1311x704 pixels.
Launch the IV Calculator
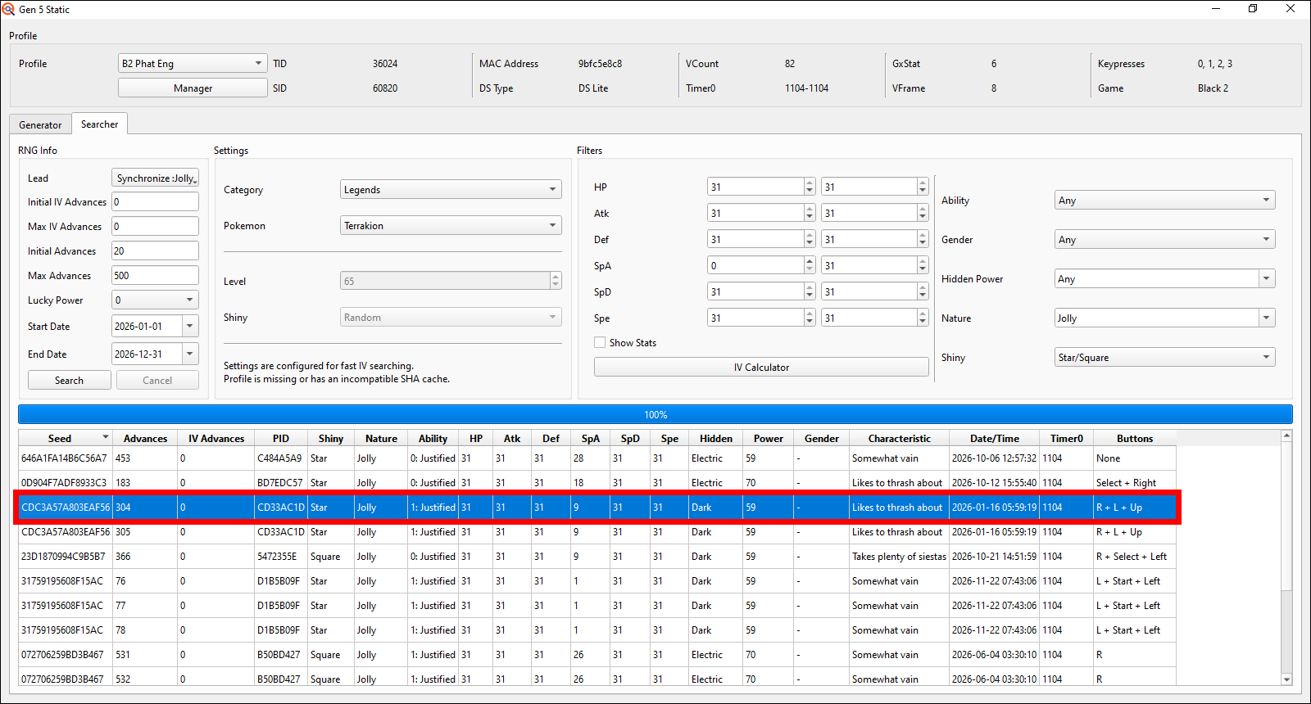pyautogui.click(x=761, y=368)
